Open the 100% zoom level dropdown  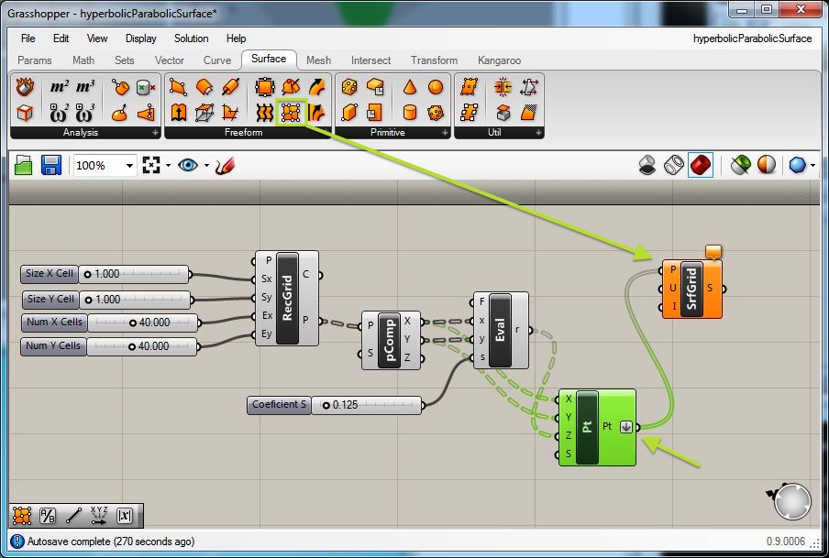coord(129,166)
